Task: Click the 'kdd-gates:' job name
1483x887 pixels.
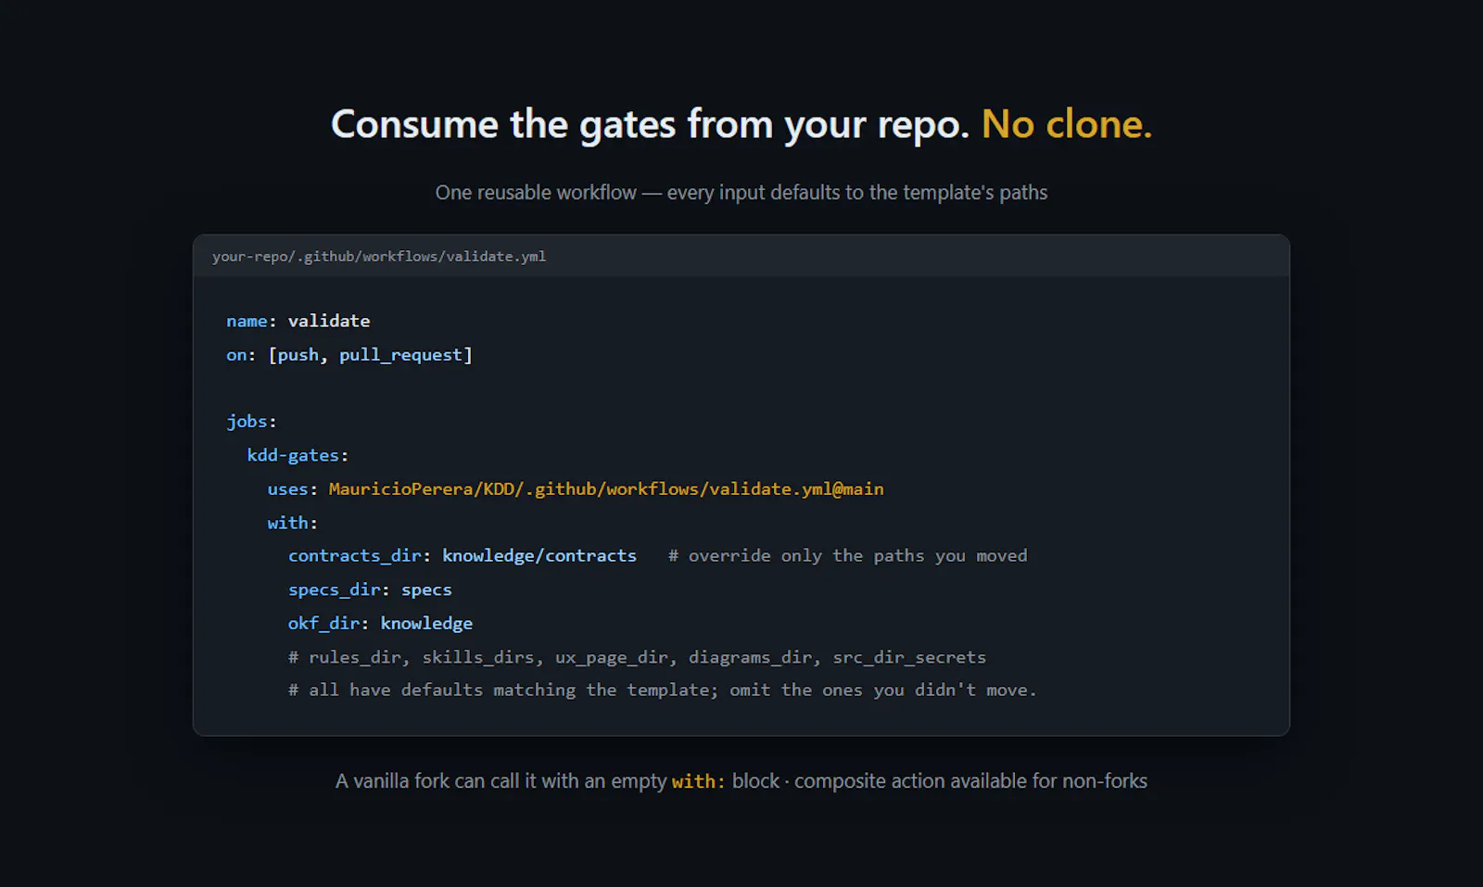Action: 298,455
